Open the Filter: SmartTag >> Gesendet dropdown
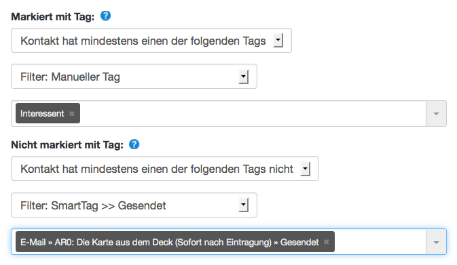Screen dimensions: 457x265 (134, 205)
